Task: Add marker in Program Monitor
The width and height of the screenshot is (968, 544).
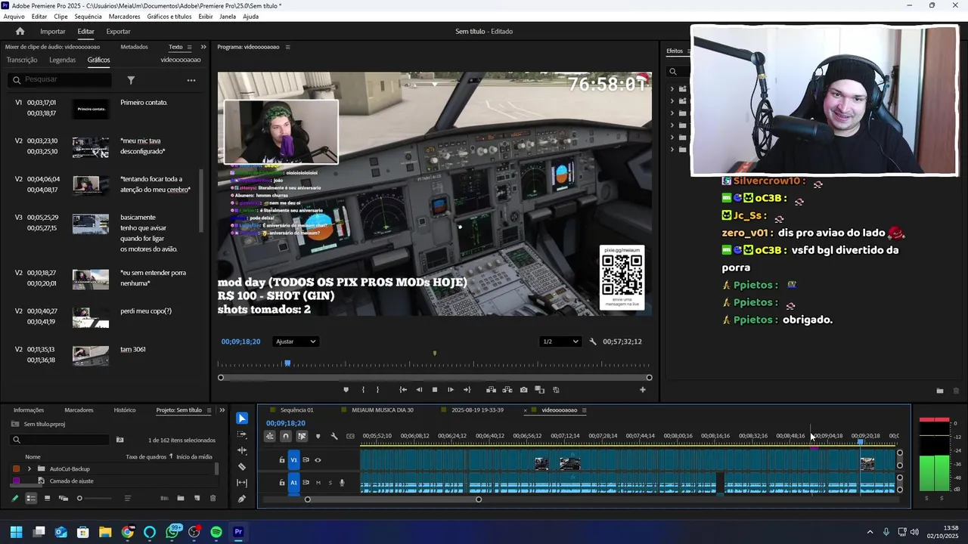Action: click(346, 390)
